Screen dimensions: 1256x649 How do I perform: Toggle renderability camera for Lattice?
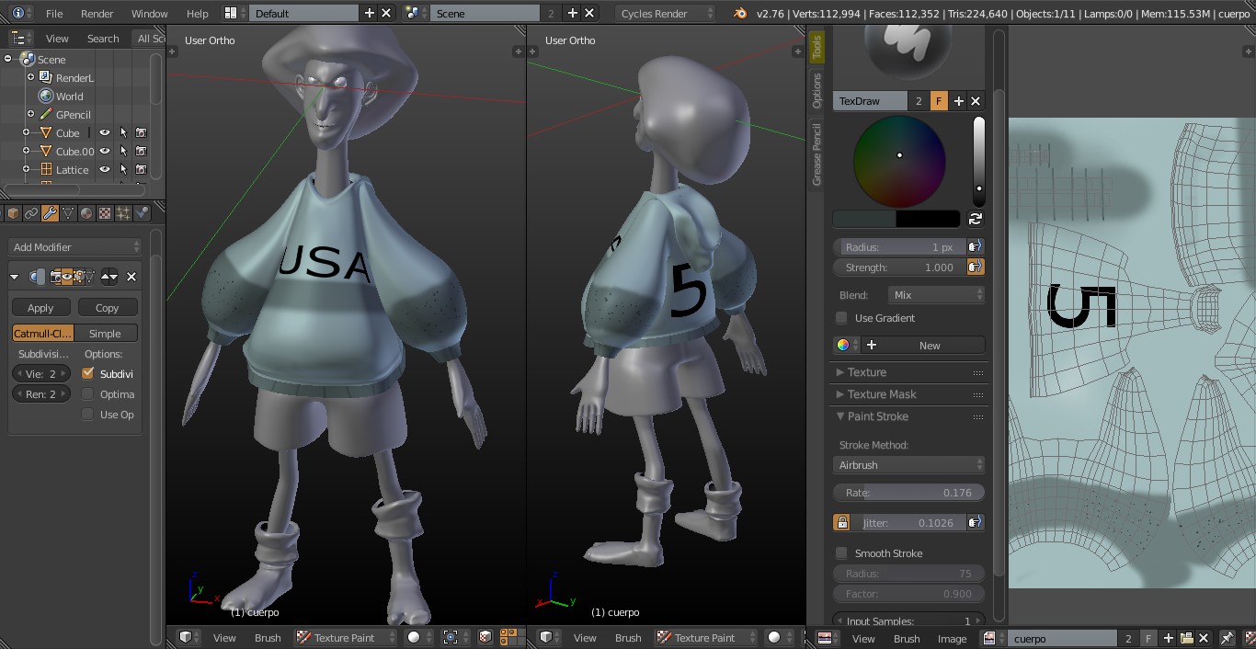coord(142,169)
